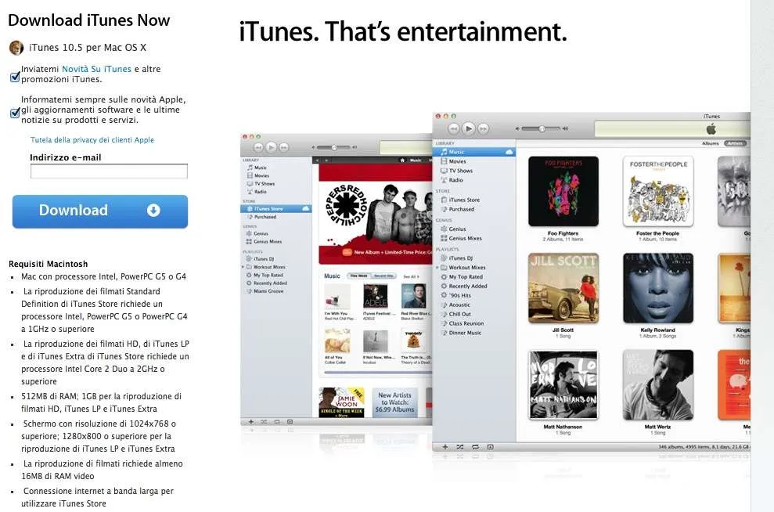Viewport: 774px width, 512px height.
Task: Select the Jill Scott album artwork
Action: click(x=563, y=288)
